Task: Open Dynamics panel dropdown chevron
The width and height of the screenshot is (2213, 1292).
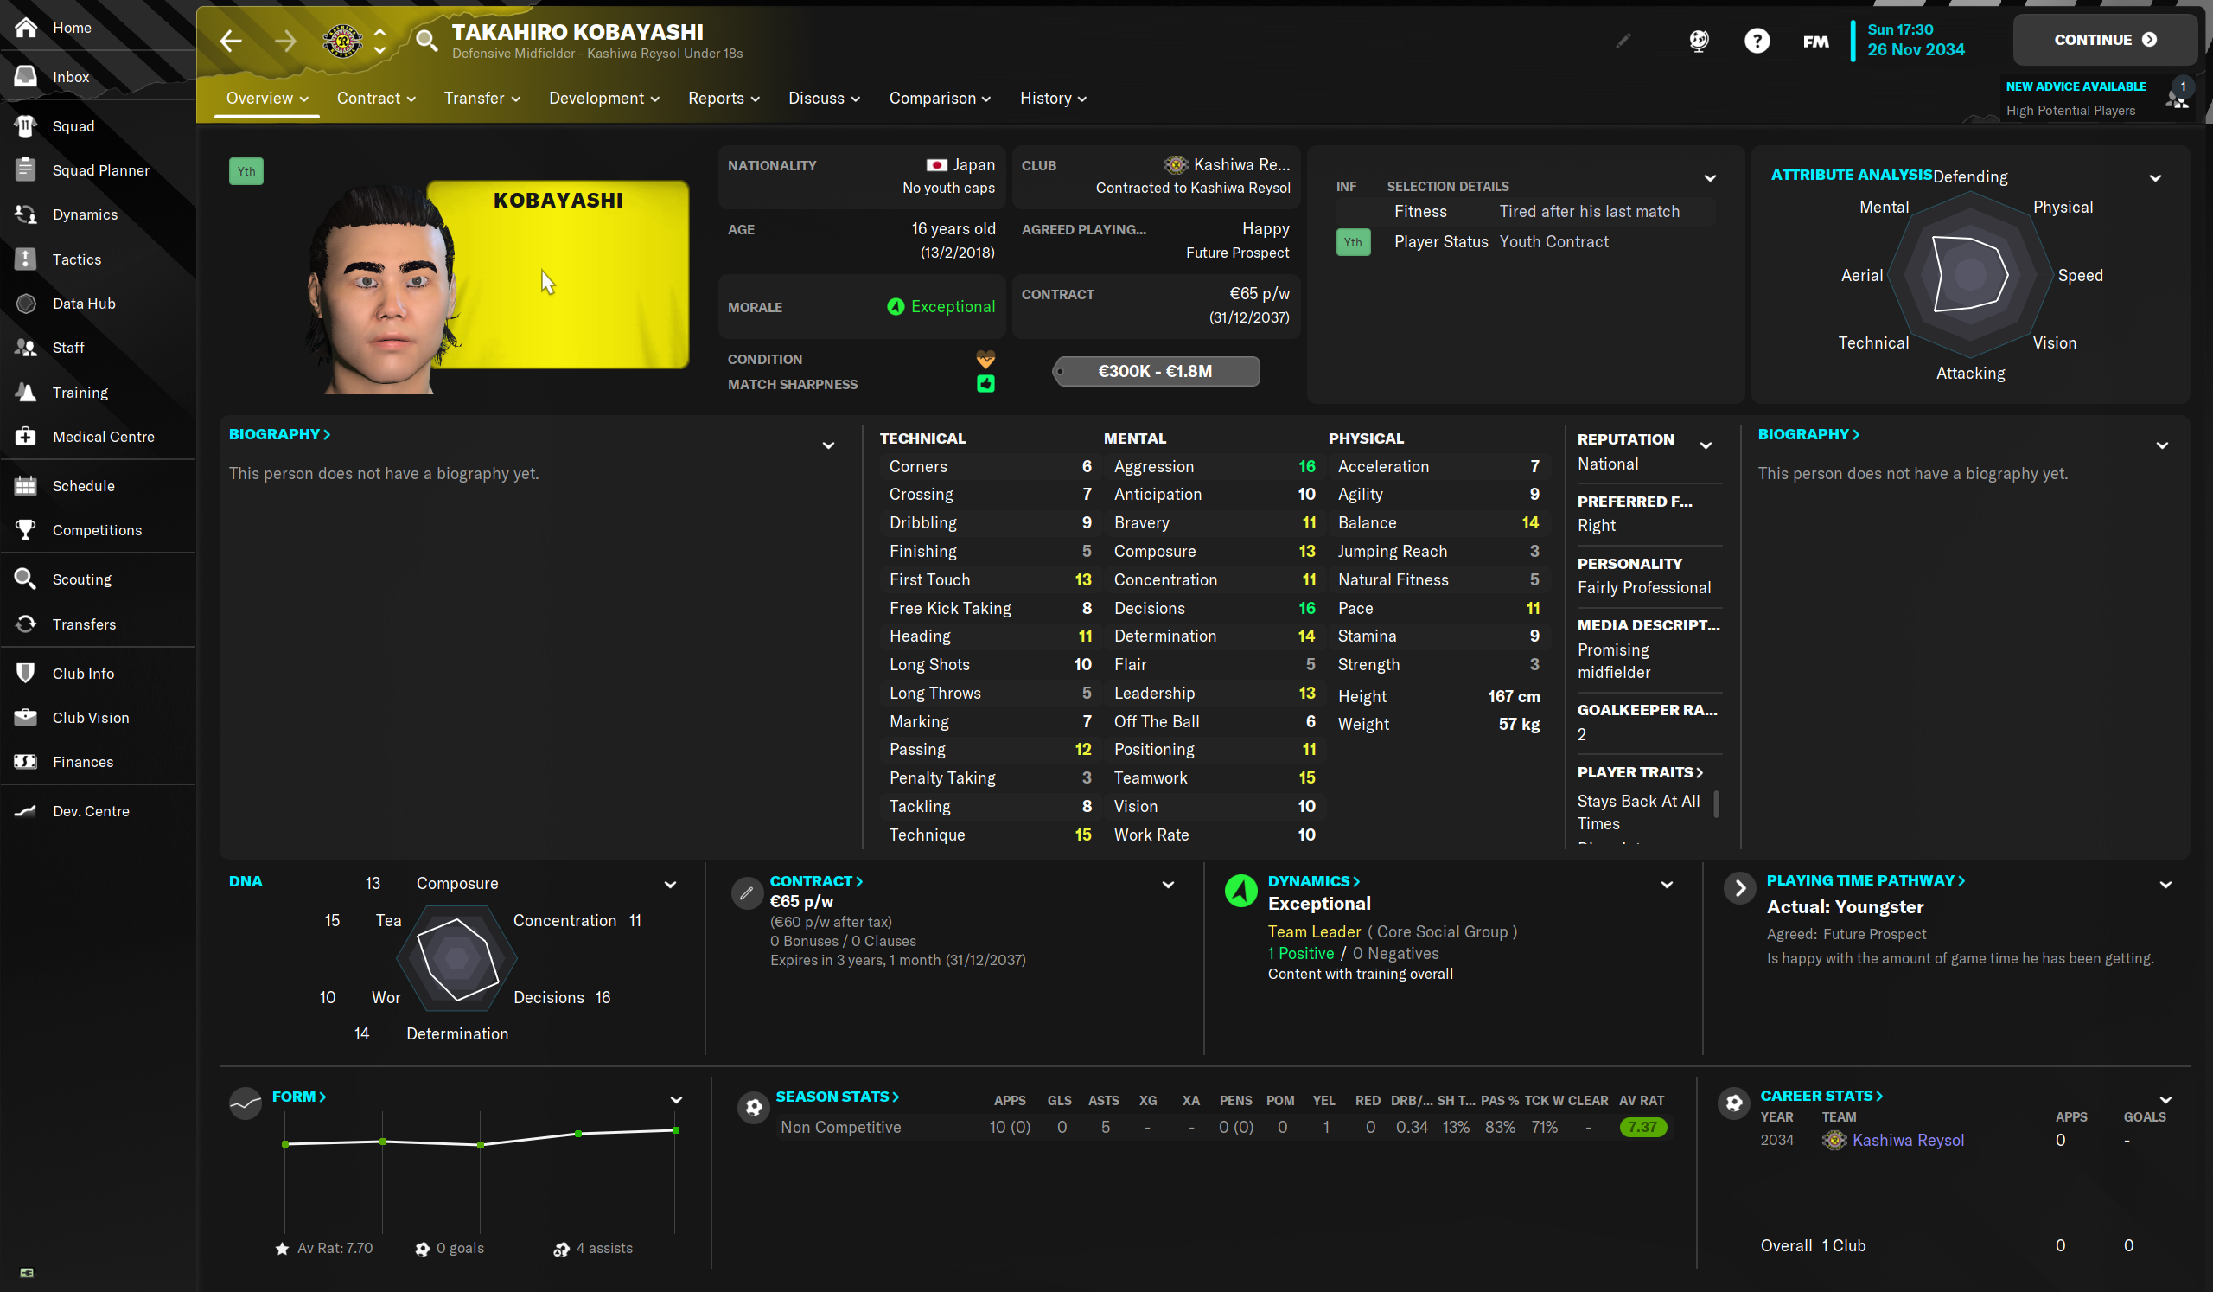Action: pyautogui.click(x=1666, y=885)
